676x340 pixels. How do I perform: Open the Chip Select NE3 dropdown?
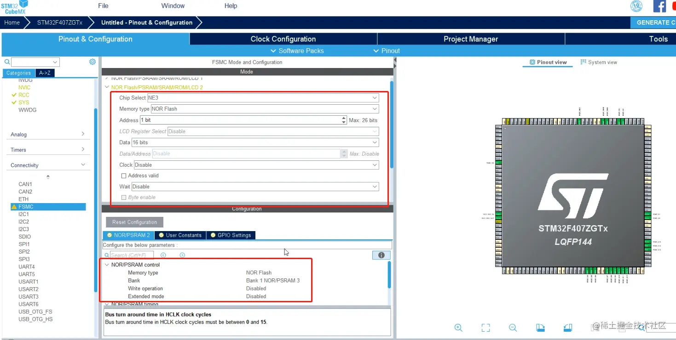(x=263, y=98)
